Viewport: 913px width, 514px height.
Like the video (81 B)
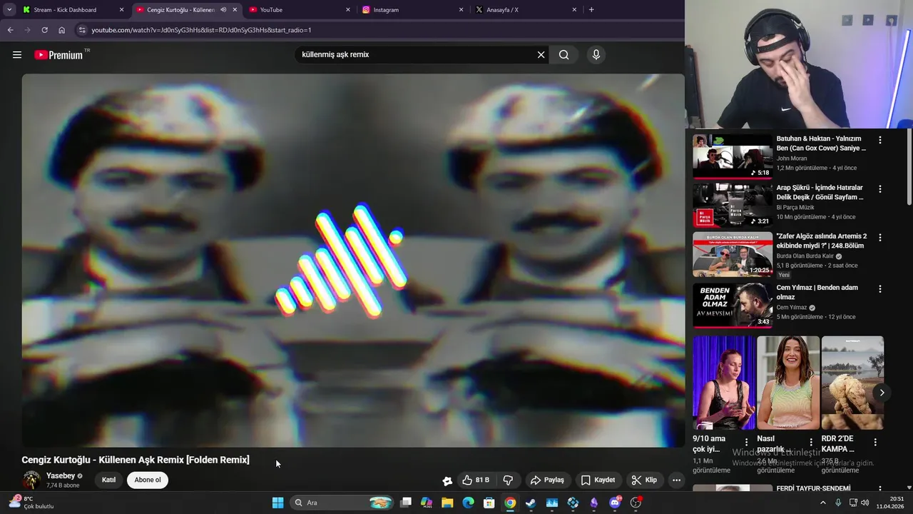click(476, 480)
